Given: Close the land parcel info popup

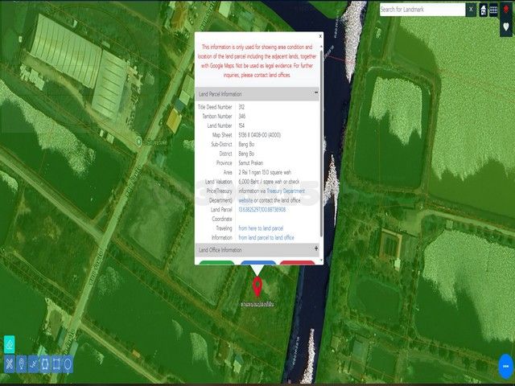Looking at the screenshot, I should (319, 36).
